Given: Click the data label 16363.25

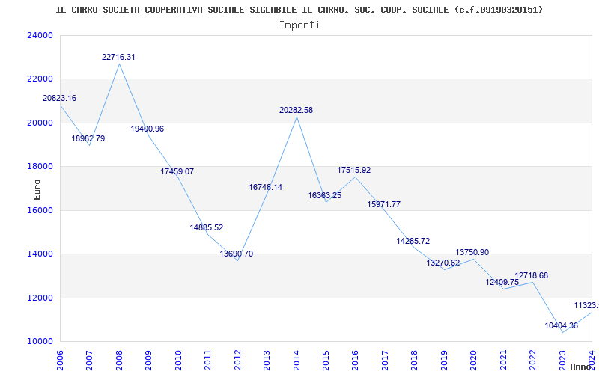Looking at the screenshot, I should pos(325,195).
